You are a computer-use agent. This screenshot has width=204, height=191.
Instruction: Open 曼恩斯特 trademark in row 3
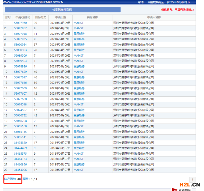(79, 34)
